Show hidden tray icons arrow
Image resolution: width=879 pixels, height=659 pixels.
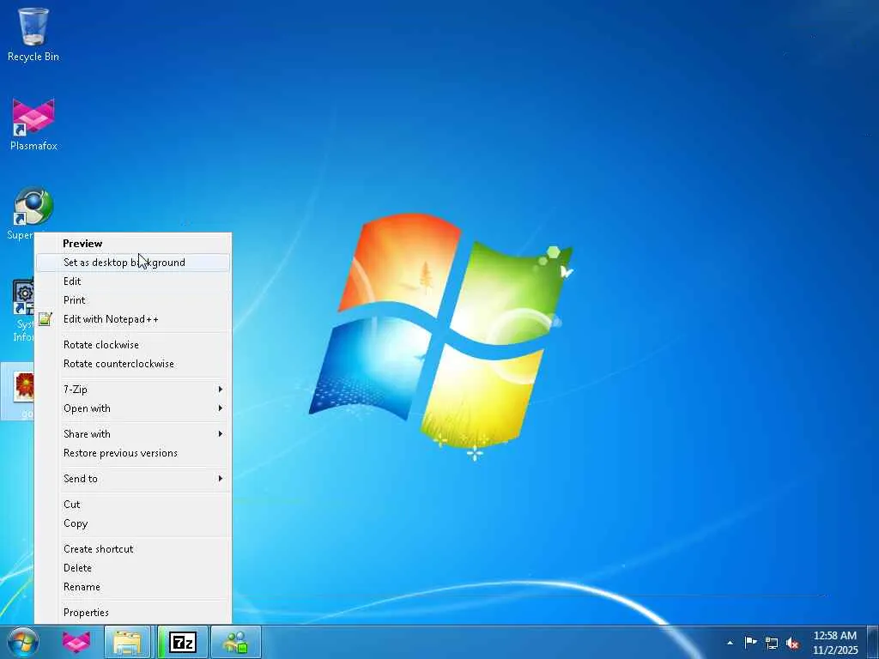point(730,643)
